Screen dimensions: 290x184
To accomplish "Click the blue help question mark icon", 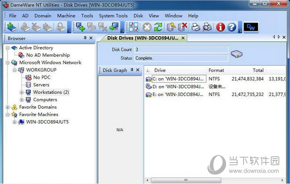I will coord(231,27).
